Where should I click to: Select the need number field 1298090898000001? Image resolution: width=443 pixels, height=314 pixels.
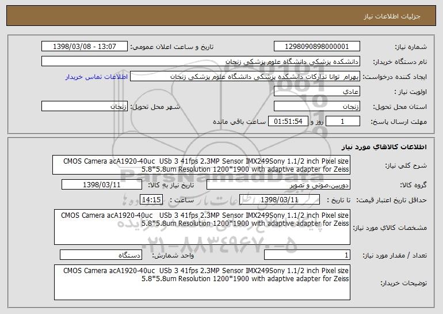pyautogui.click(x=316, y=47)
